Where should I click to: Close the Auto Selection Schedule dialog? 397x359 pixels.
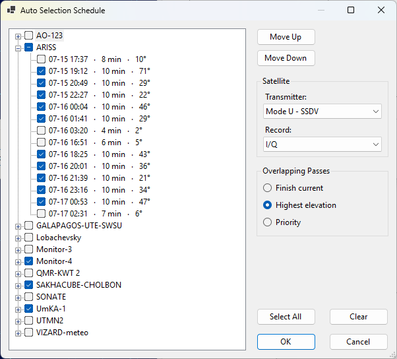pyautogui.click(x=381, y=10)
